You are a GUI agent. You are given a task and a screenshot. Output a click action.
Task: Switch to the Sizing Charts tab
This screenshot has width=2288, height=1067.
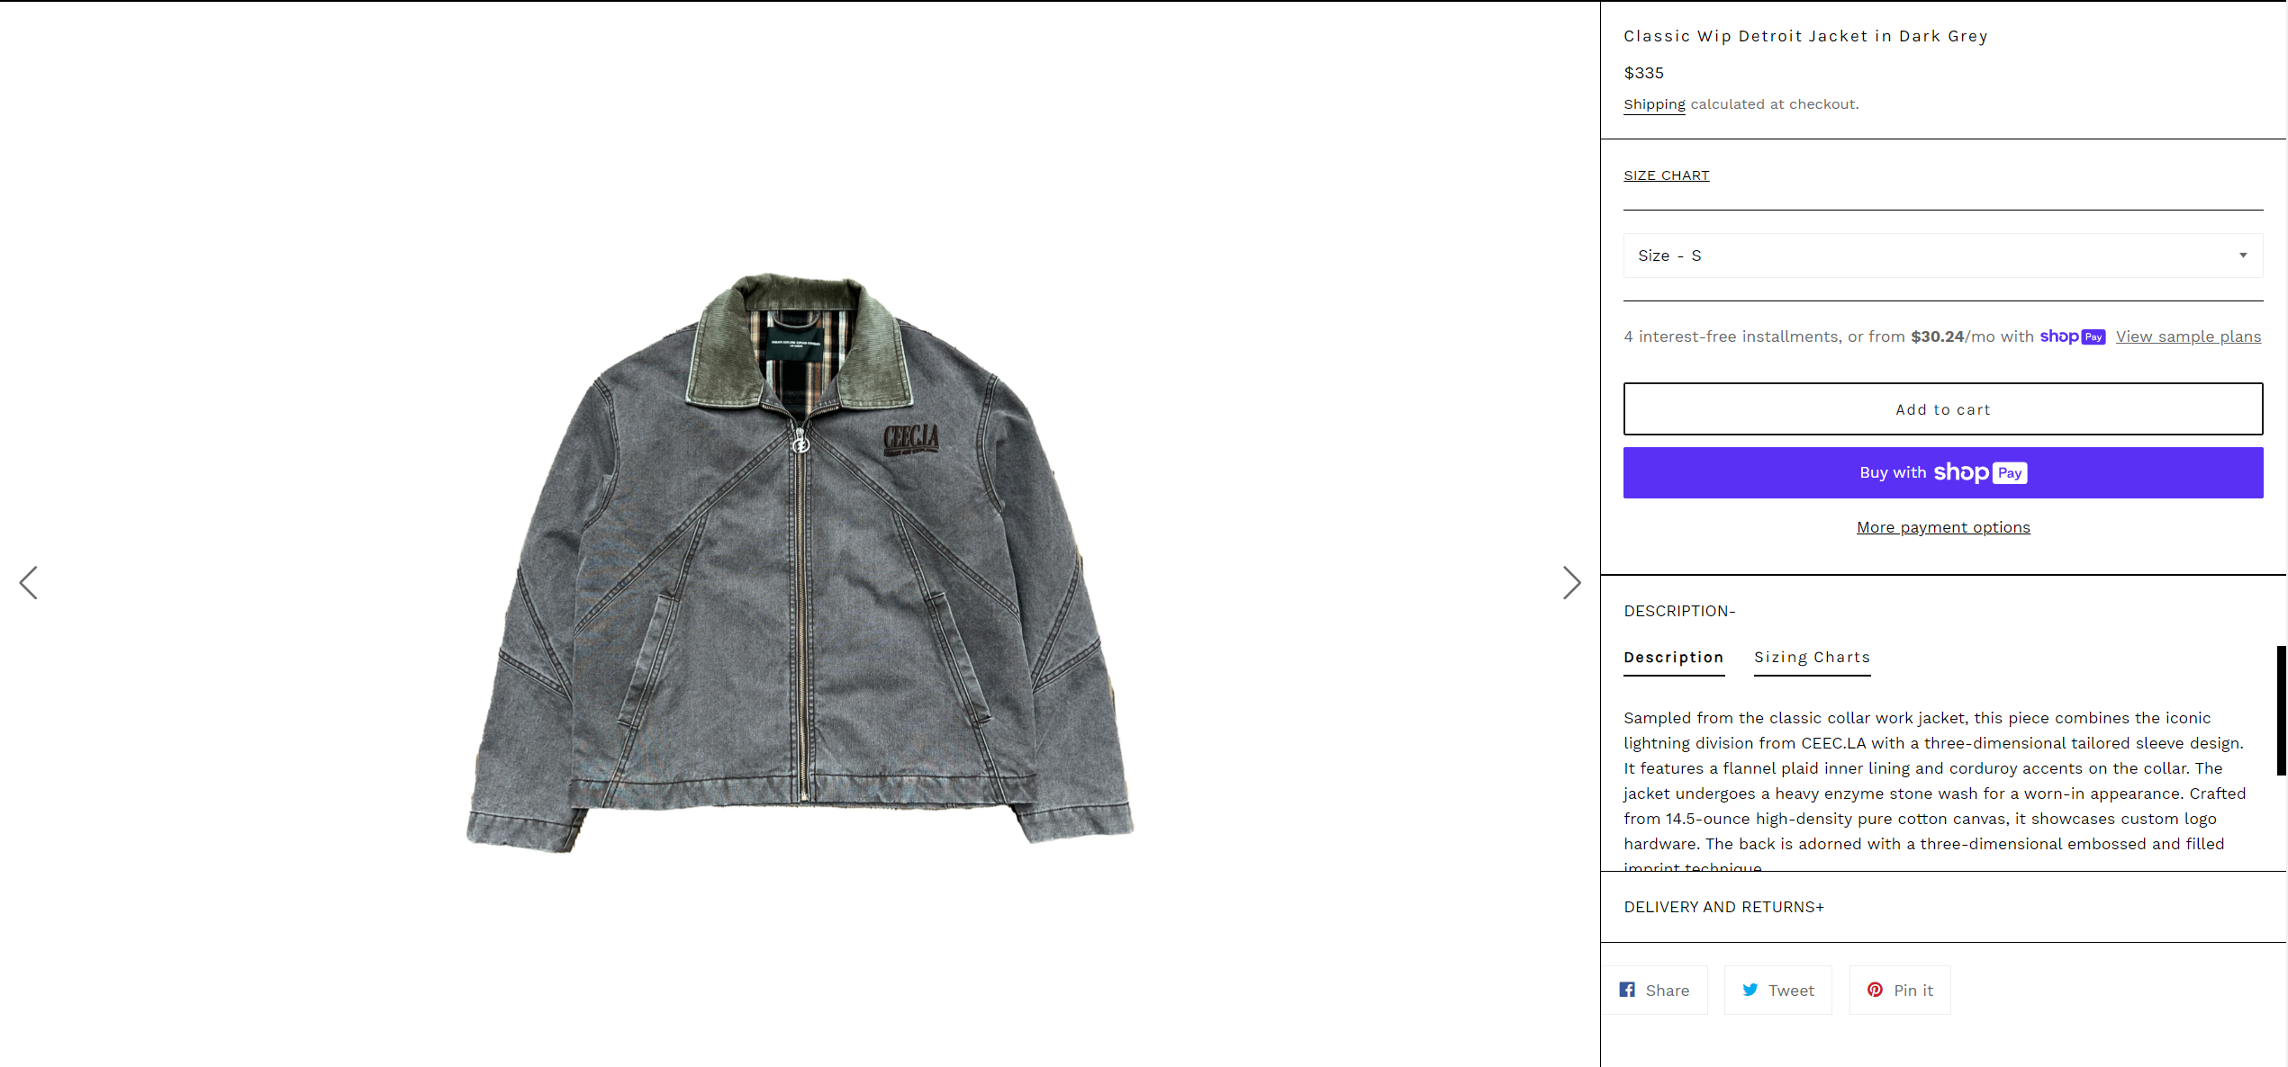click(x=1812, y=658)
